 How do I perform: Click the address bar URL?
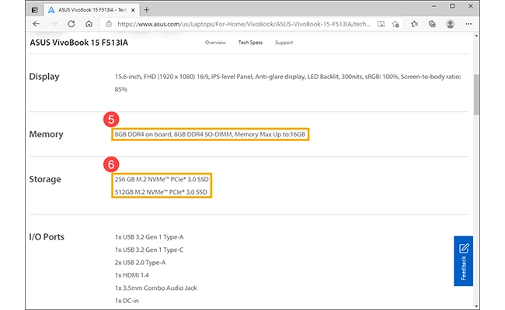244,24
